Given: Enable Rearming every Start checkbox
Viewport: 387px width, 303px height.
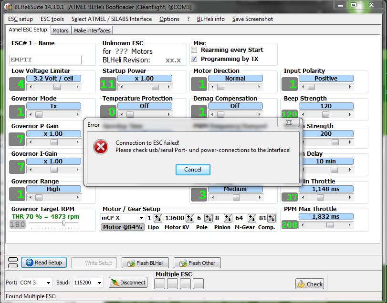Looking at the screenshot, I should (194, 50).
